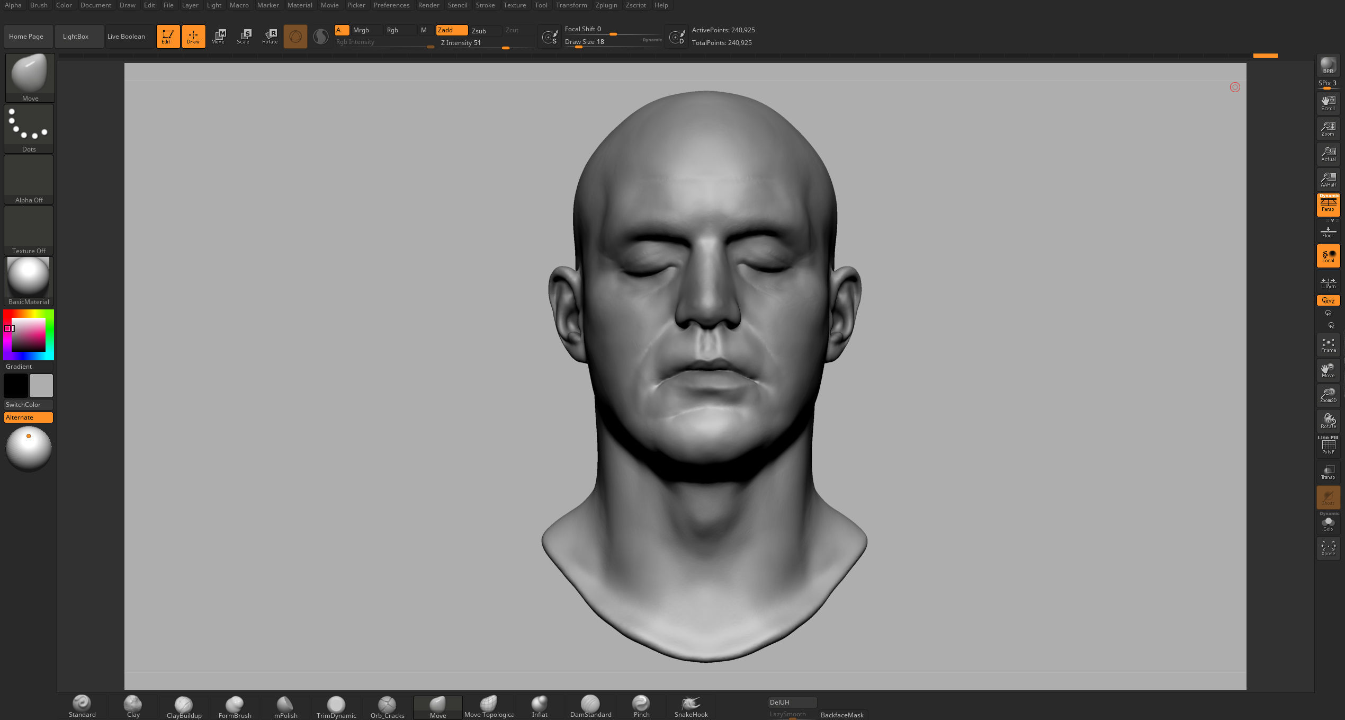Open the Tool menu

click(541, 5)
